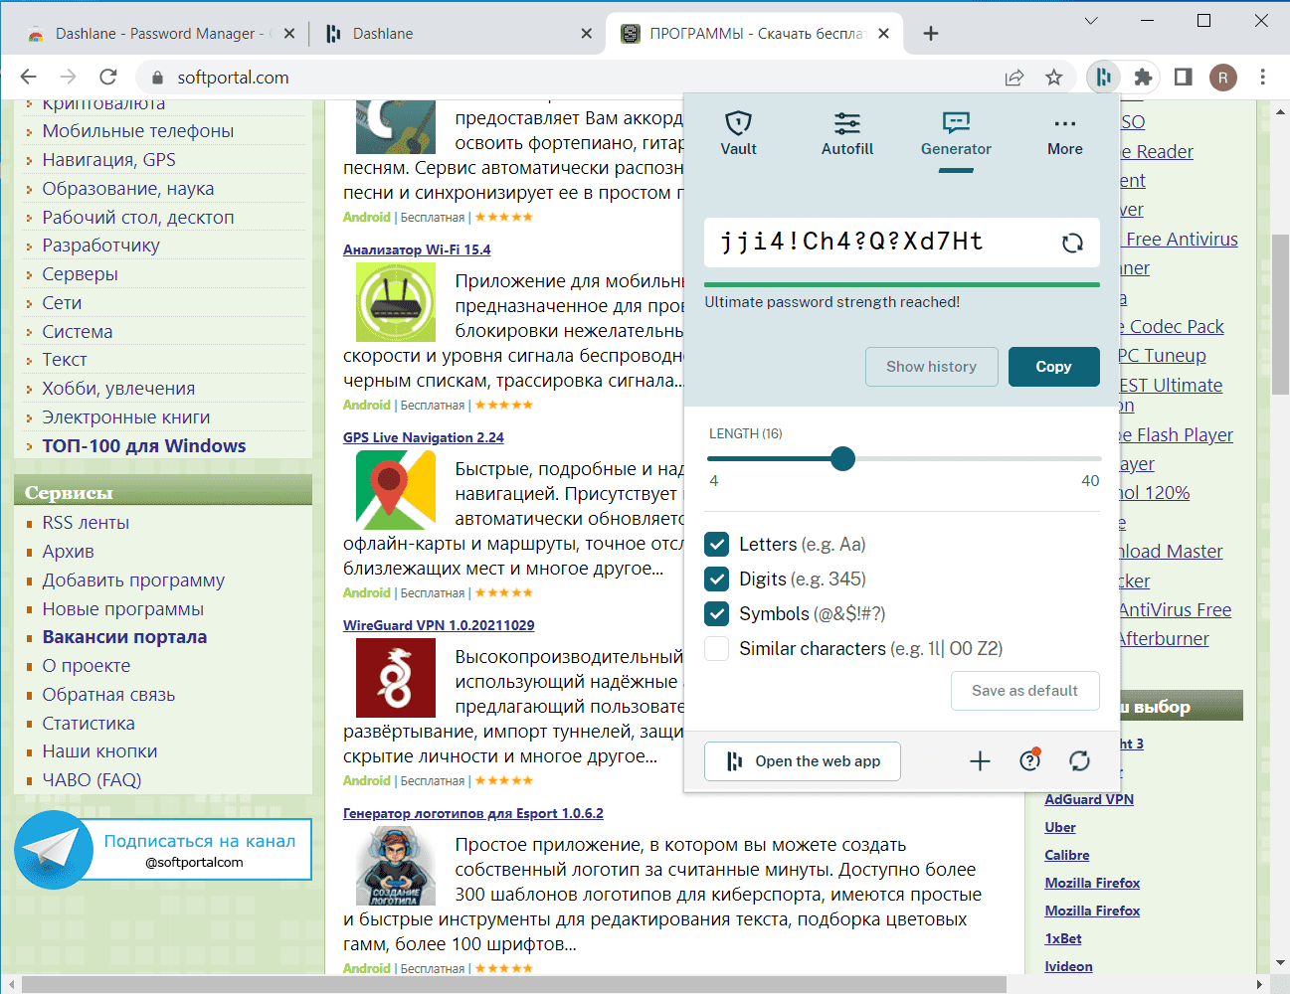Screen dimensions: 1290x994
Task: Open the help question-mark icon
Action: [x=1030, y=760]
